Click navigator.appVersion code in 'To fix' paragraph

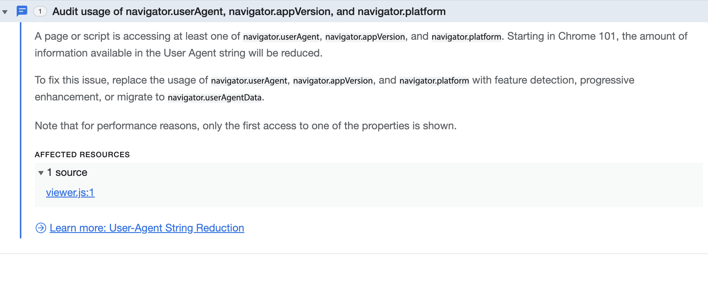333,81
